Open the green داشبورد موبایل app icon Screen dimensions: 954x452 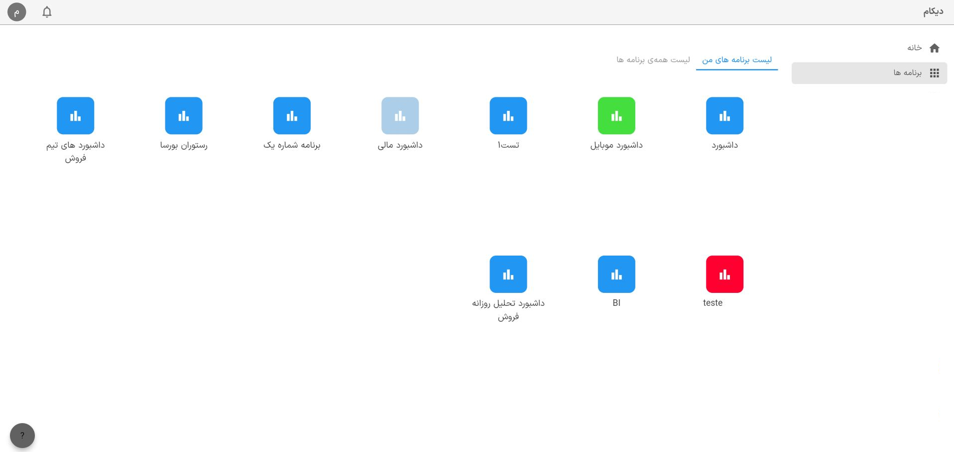pyautogui.click(x=616, y=115)
